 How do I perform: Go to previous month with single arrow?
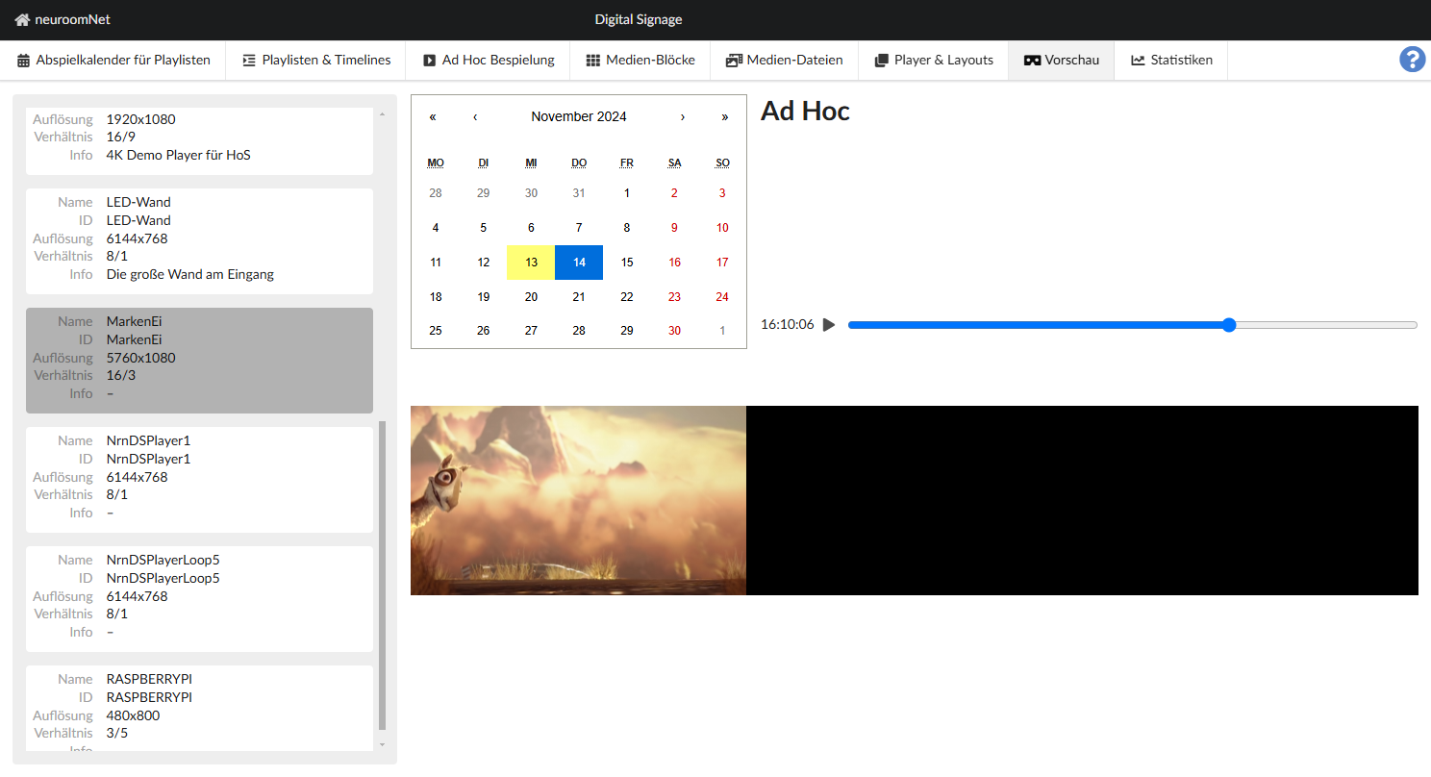(x=475, y=117)
